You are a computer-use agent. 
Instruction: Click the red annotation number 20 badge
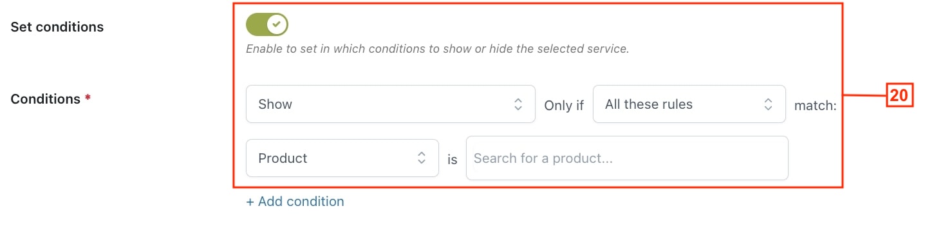click(x=899, y=95)
